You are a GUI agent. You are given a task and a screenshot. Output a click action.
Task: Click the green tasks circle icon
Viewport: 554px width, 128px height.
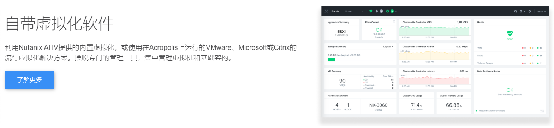coord(387,11)
